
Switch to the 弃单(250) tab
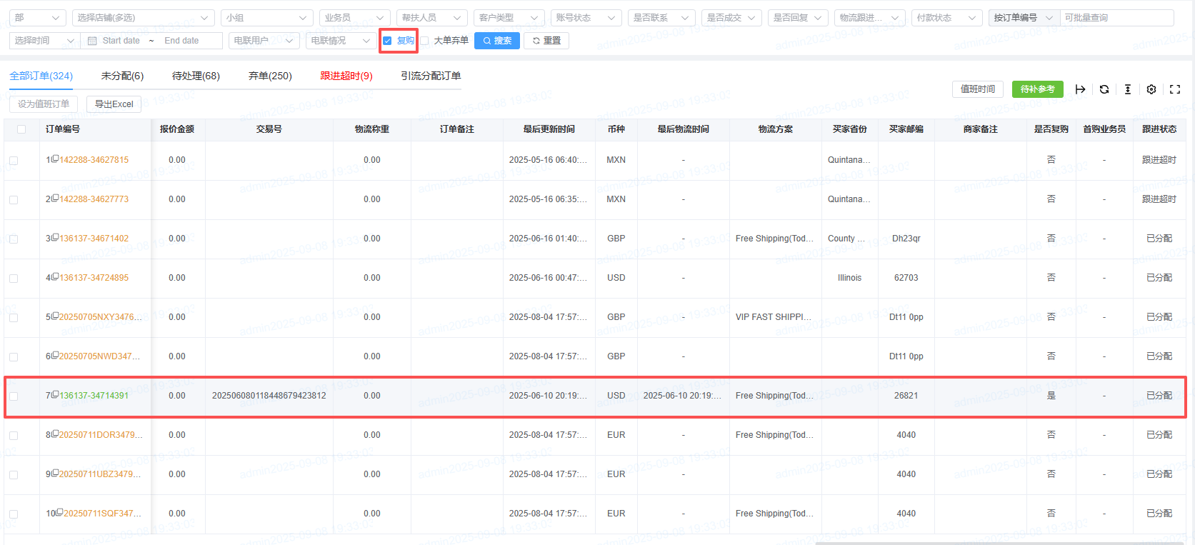(x=269, y=76)
